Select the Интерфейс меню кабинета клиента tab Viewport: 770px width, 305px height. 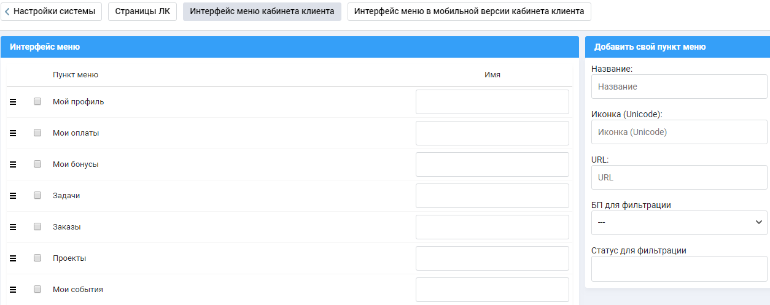click(262, 11)
